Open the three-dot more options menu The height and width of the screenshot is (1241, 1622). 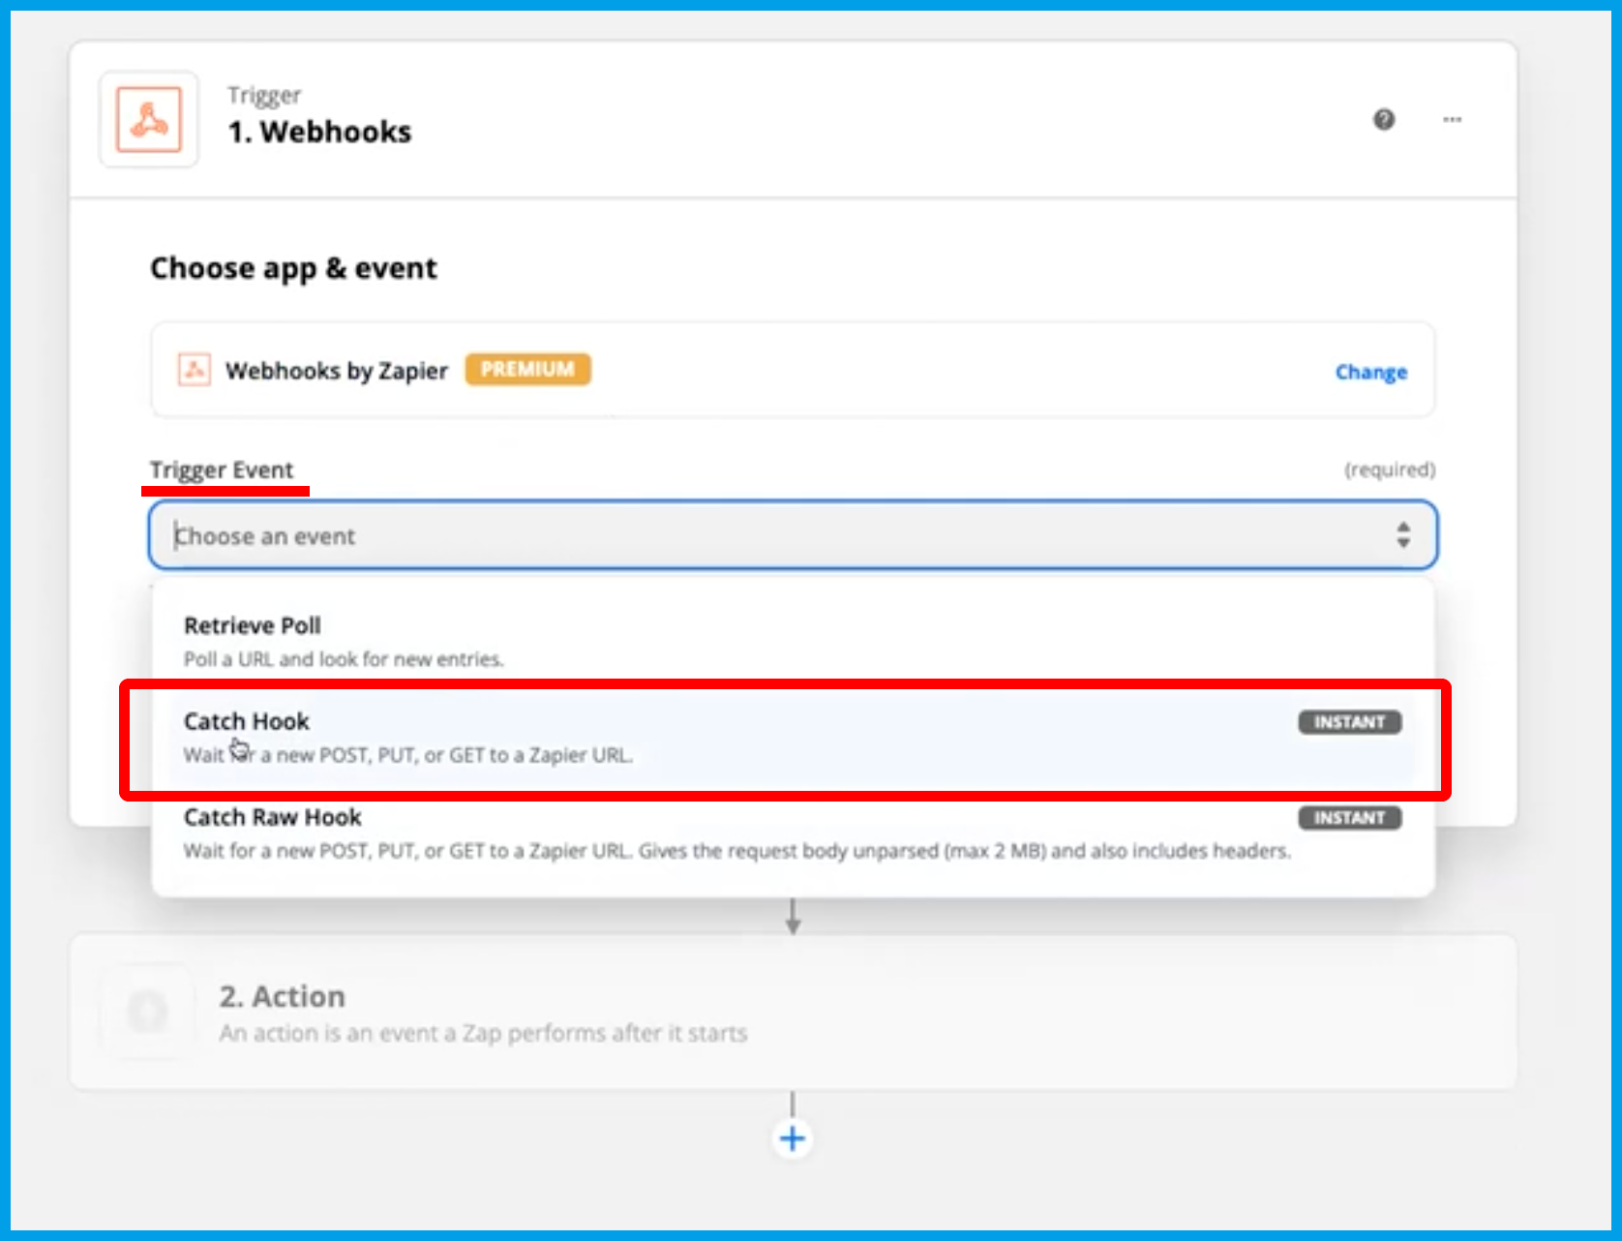coord(1452,119)
